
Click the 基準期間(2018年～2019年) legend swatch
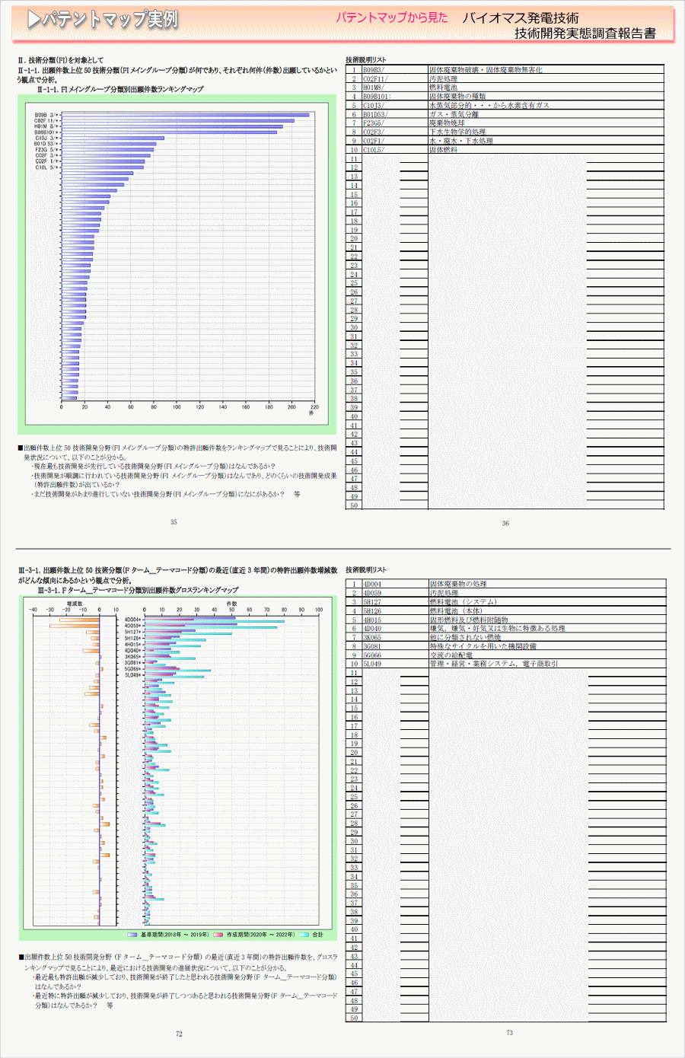[x=132, y=935]
